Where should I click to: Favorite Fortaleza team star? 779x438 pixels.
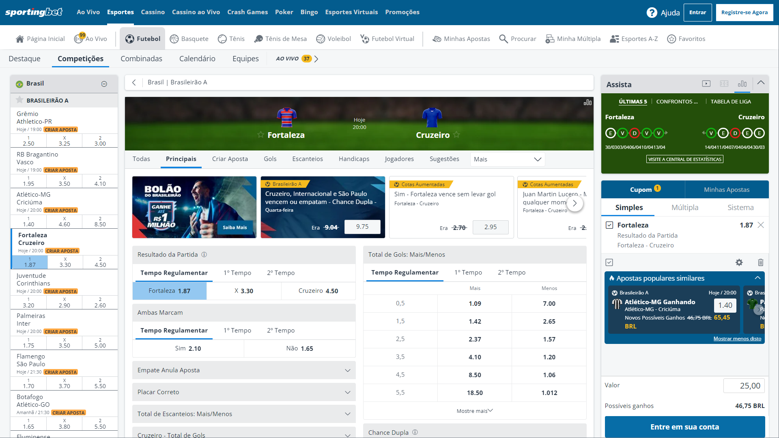tap(260, 135)
